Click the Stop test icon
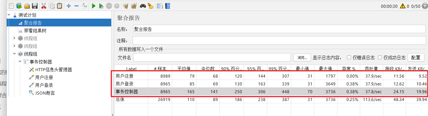Viewport: 428px width, 116px height. pos(109,6)
